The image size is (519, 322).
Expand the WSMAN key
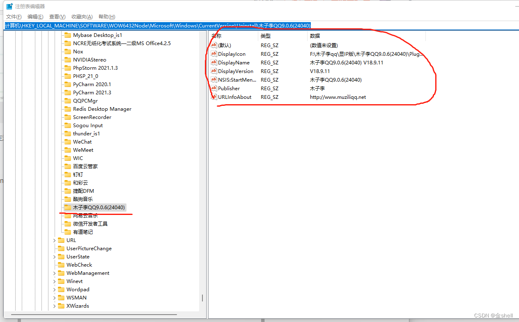pyautogui.click(x=54, y=298)
